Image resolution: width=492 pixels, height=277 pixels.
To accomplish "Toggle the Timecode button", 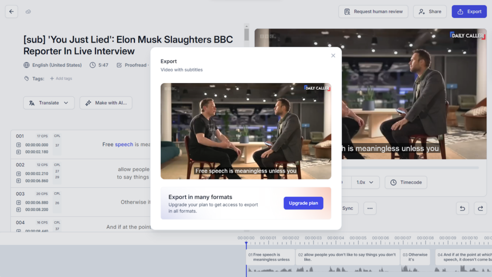I will pos(406,182).
